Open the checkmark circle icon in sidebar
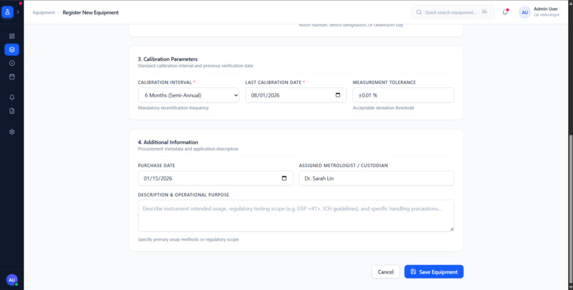Viewport: 573px width, 290px height. [x=11, y=63]
